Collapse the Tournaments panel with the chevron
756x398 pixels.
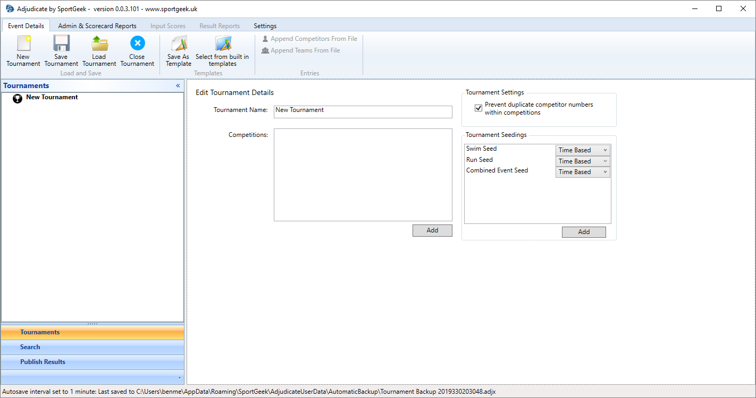[178, 85]
